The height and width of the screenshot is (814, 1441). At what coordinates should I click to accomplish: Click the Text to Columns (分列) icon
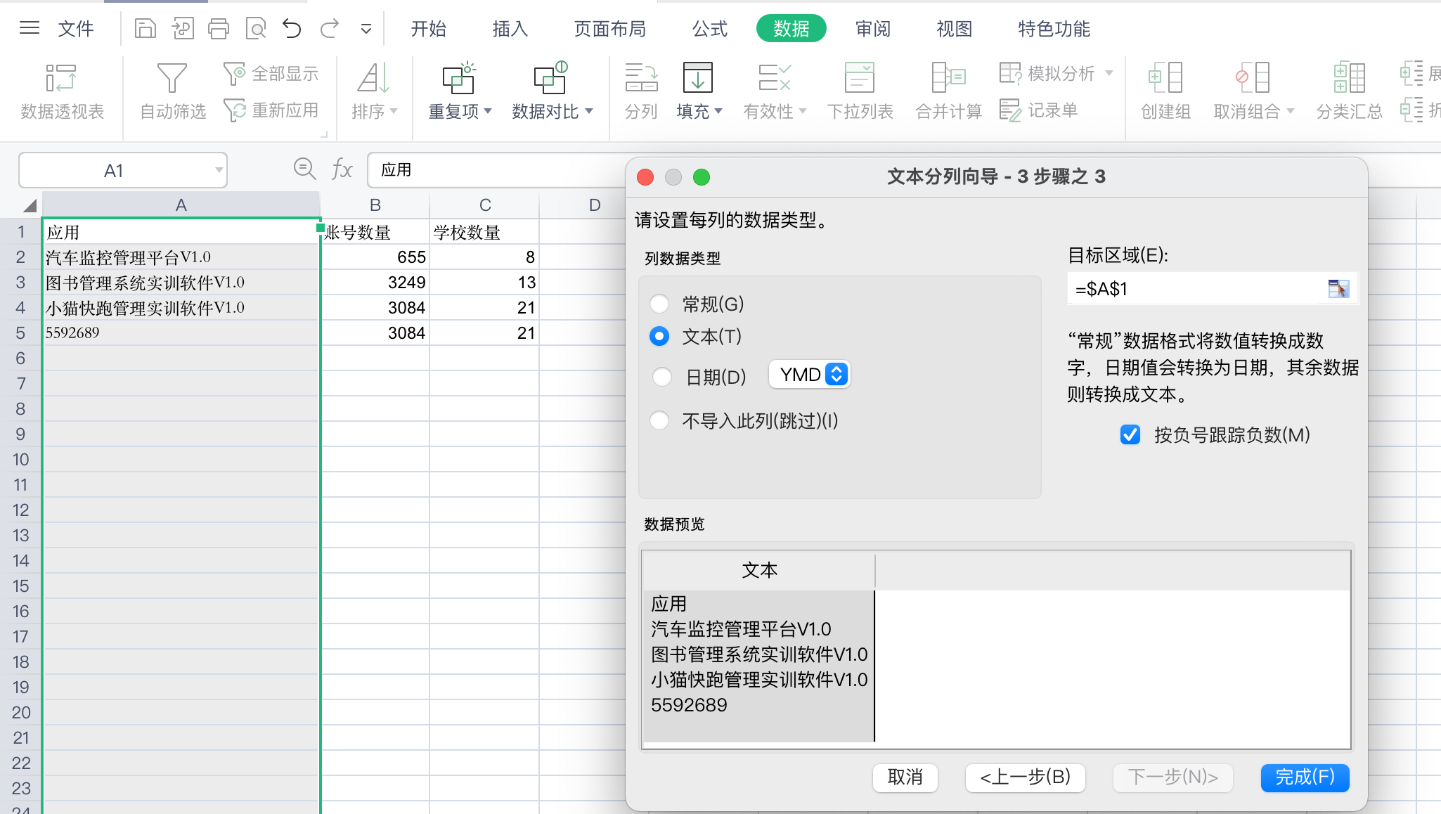[x=641, y=79]
